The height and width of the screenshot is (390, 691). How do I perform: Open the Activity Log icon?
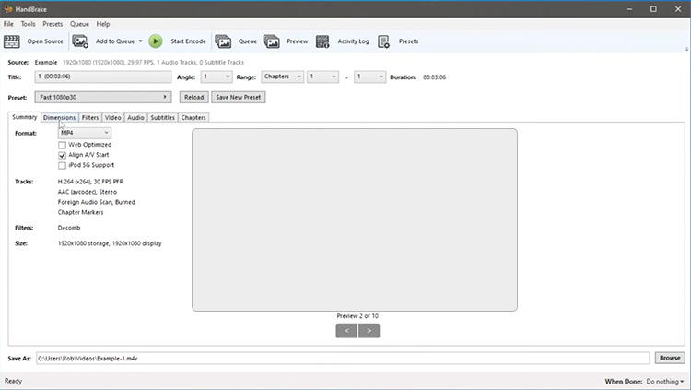coord(322,41)
